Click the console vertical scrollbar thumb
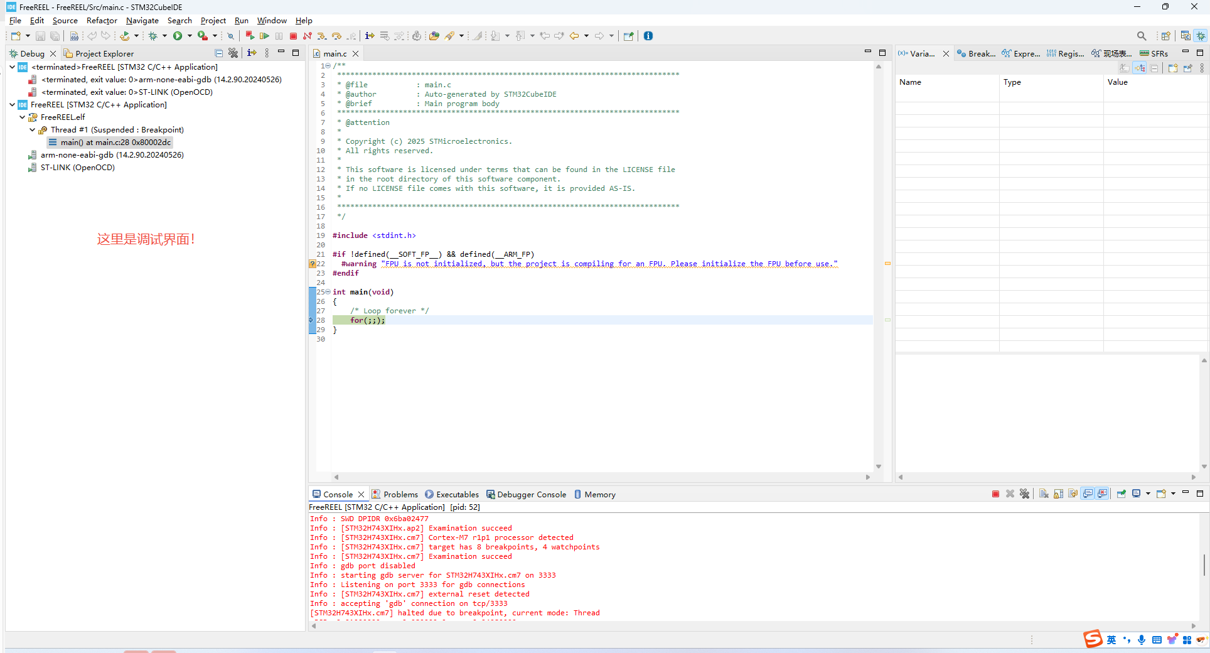This screenshot has height=653, width=1210. (x=1204, y=564)
